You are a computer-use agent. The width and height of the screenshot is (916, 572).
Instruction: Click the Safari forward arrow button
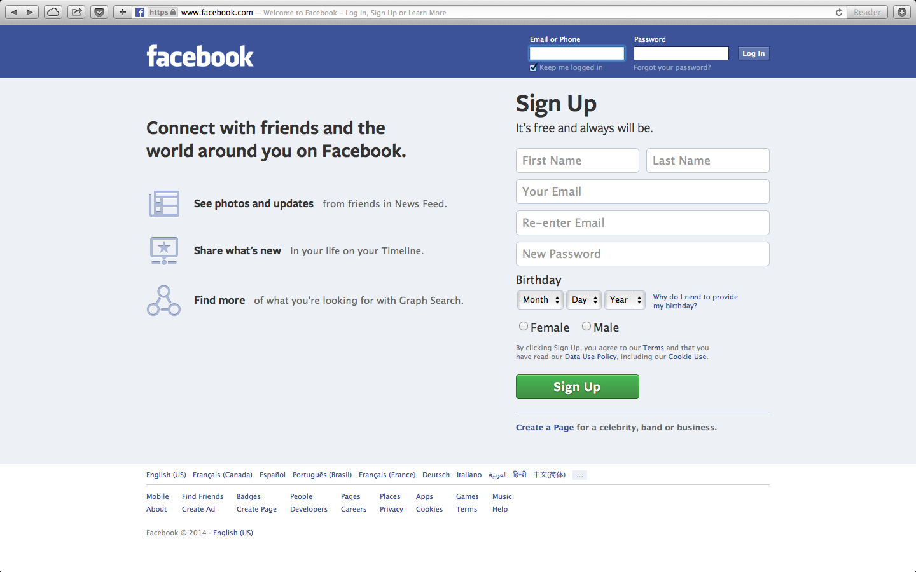(x=31, y=12)
